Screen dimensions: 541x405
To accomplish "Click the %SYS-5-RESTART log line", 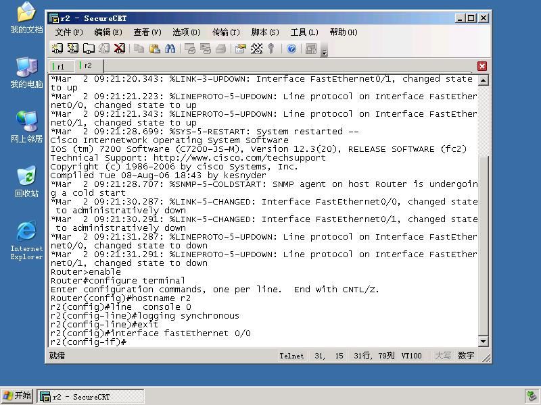I will (x=205, y=132).
